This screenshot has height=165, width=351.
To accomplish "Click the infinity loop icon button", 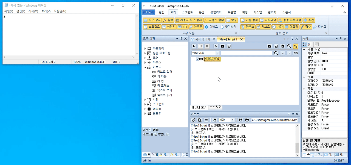I will (x=296, y=53).
